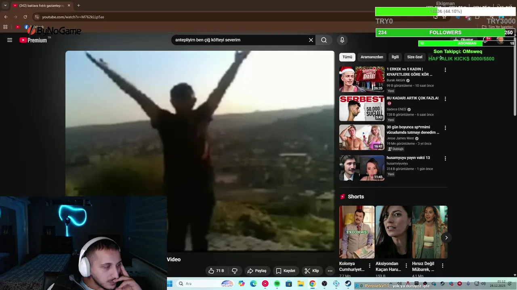
Task: Switch to Google Chrome in the taskbar
Action: tap(313, 284)
